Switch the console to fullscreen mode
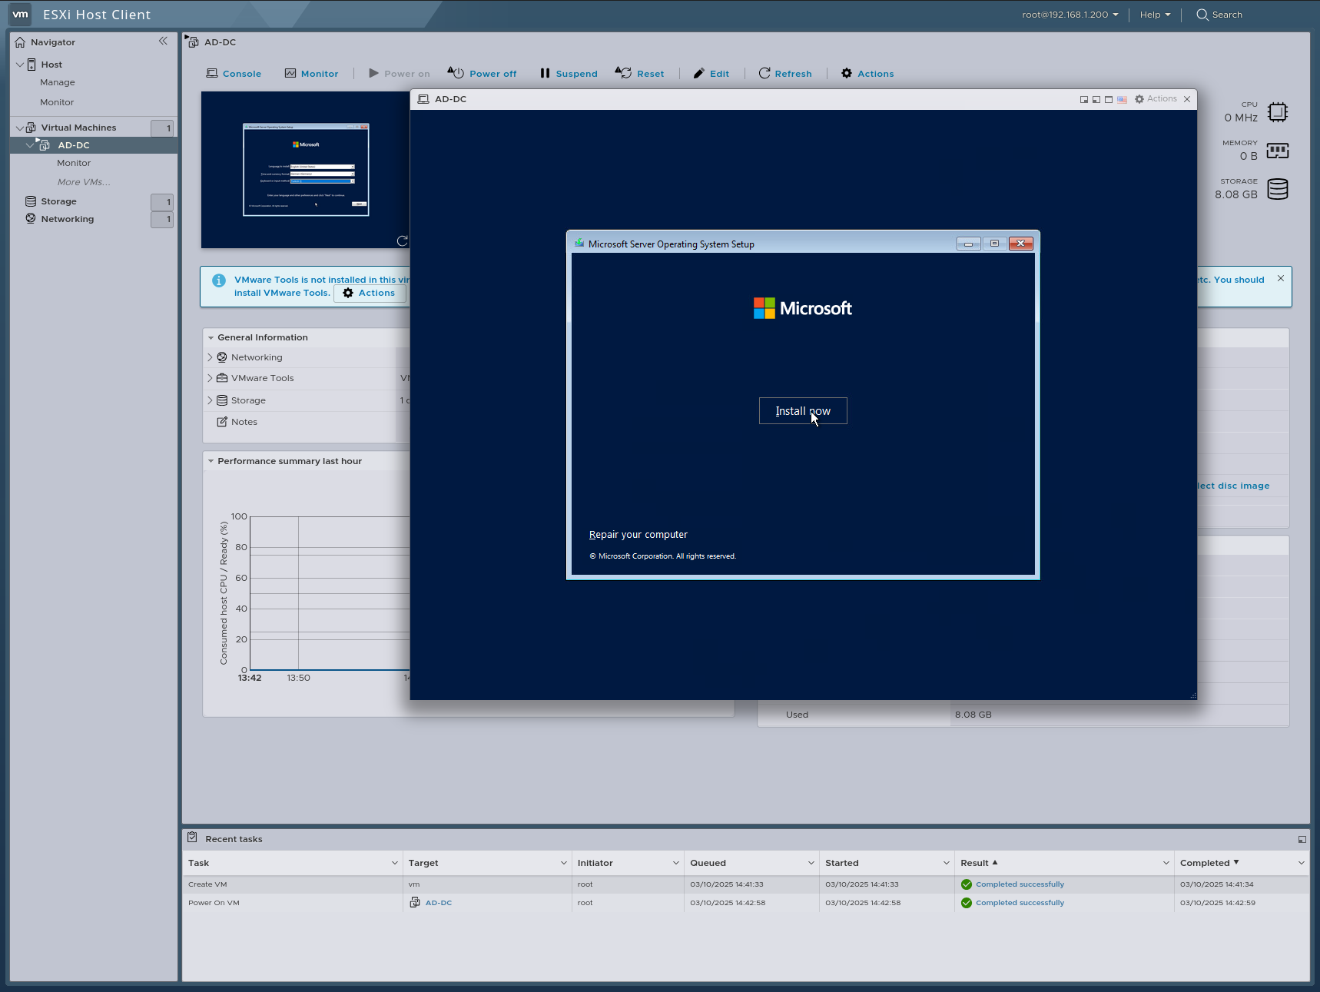Viewport: 1320px width, 992px height. tap(1109, 99)
